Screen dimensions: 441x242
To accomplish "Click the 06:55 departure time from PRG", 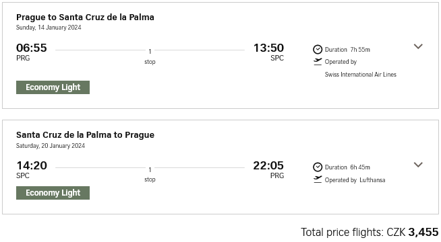I will click(x=32, y=48).
